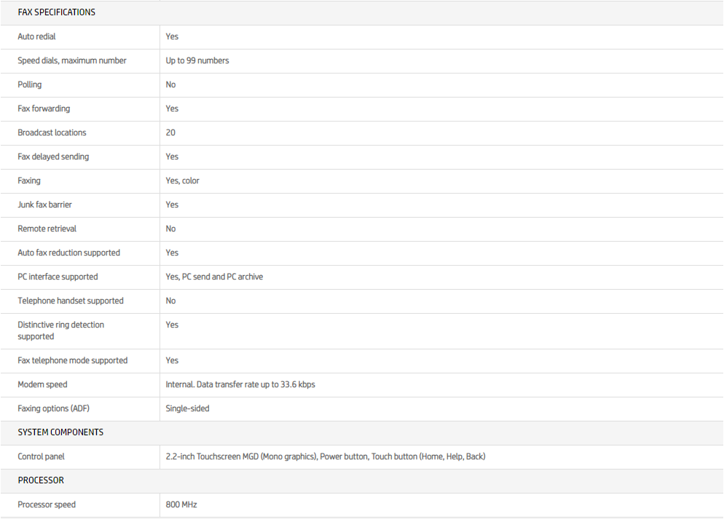Click the 'Yes, color' faxing value
The image size is (724, 519).
click(182, 181)
